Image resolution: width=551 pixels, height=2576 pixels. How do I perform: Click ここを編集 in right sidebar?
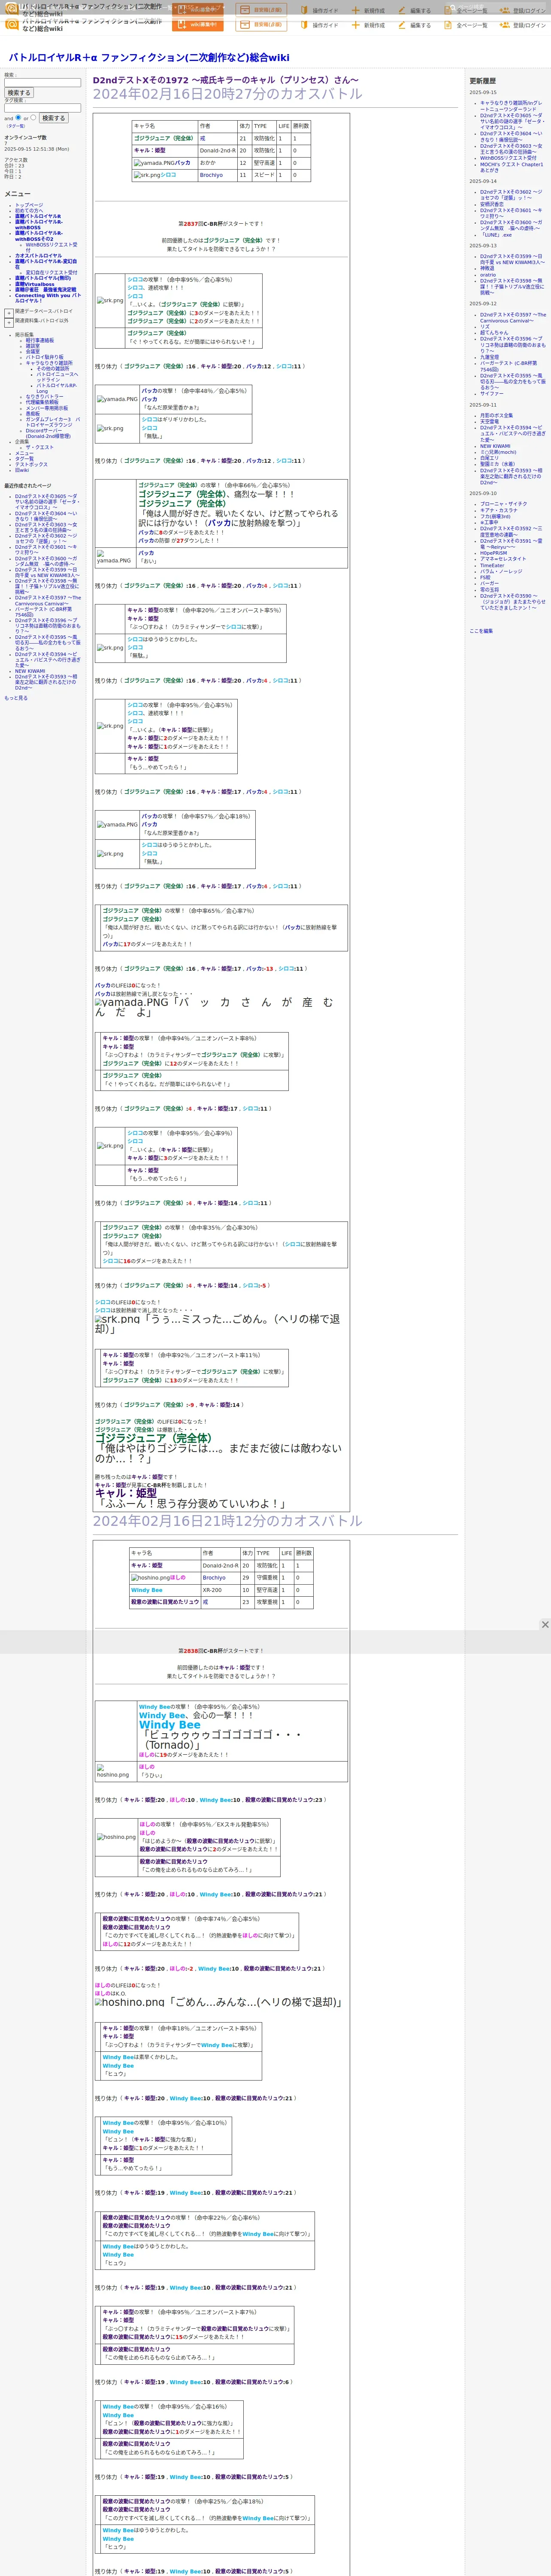[x=481, y=631]
